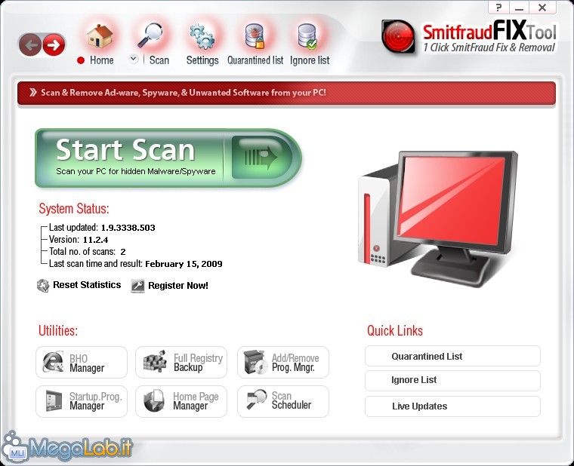574x466 pixels.
Task: Open Ignore list database icon
Action: tap(307, 36)
